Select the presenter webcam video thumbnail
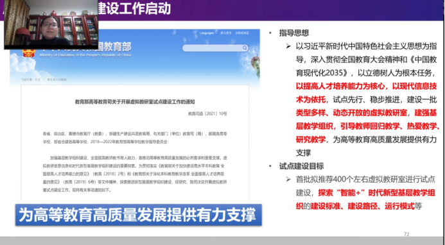445x245 pixels. 51,24
